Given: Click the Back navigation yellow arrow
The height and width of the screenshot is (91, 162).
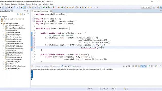Looking at the screenshot, I should (x=91, y=7).
